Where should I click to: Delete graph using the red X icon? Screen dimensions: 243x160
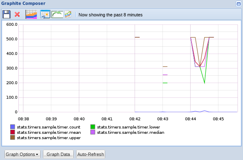(17, 14)
